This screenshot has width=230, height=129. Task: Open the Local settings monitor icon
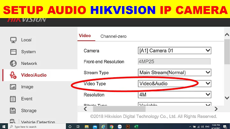tap(13, 40)
